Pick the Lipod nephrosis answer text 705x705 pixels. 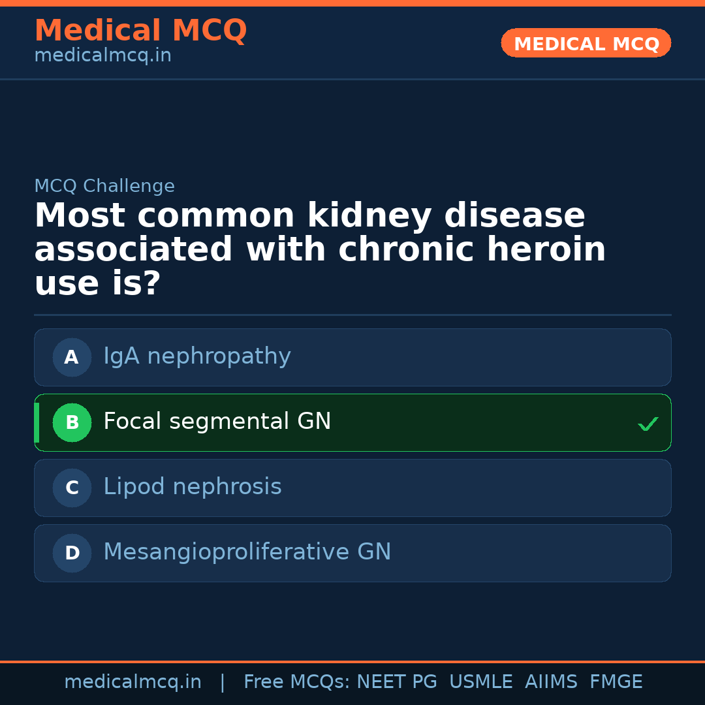tap(193, 487)
